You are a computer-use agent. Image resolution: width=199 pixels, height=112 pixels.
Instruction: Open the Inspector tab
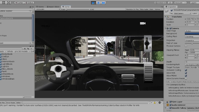[x=171, y=7]
